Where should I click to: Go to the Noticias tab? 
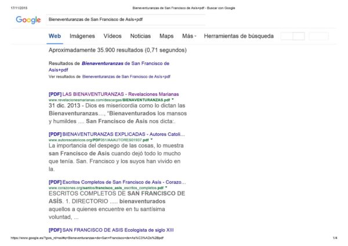point(140,36)
